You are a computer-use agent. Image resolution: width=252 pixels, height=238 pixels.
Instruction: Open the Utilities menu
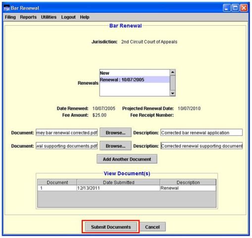pos(49,17)
